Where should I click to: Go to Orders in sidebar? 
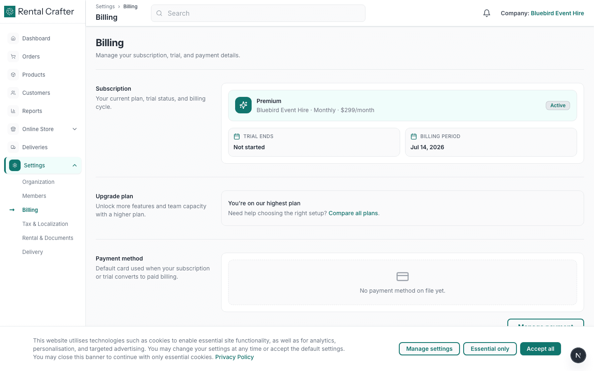tap(43, 56)
